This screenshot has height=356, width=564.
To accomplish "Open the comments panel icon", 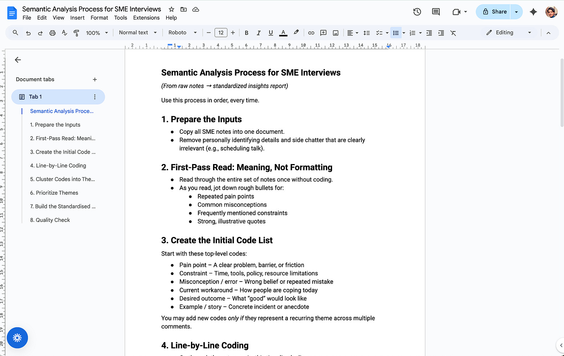I will 436,12.
